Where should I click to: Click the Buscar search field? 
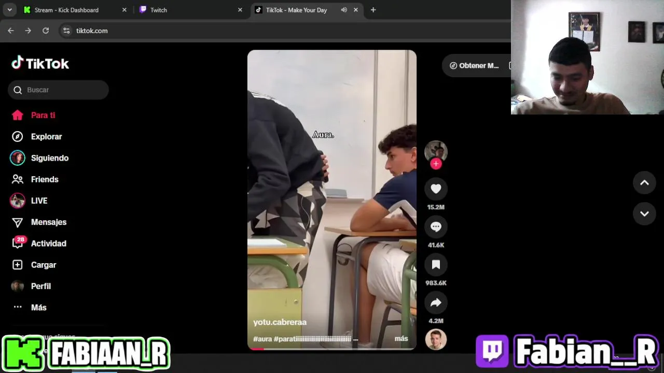click(x=58, y=90)
